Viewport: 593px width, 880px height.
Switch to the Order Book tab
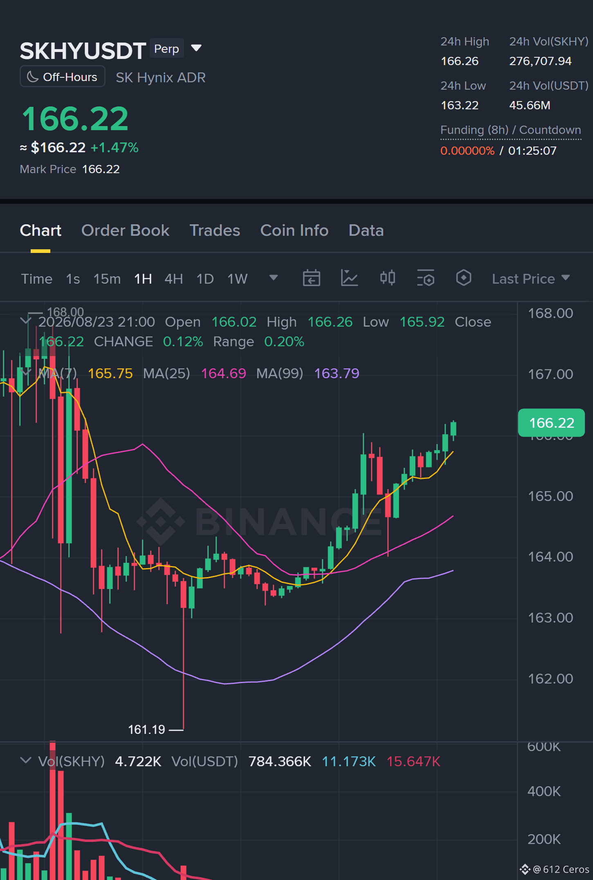pos(125,230)
